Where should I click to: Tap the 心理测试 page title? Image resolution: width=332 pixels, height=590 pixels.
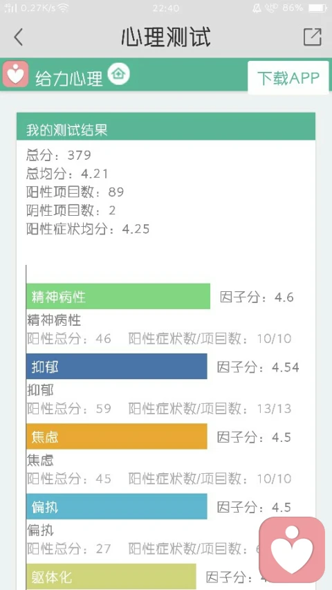tap(166, 37)
